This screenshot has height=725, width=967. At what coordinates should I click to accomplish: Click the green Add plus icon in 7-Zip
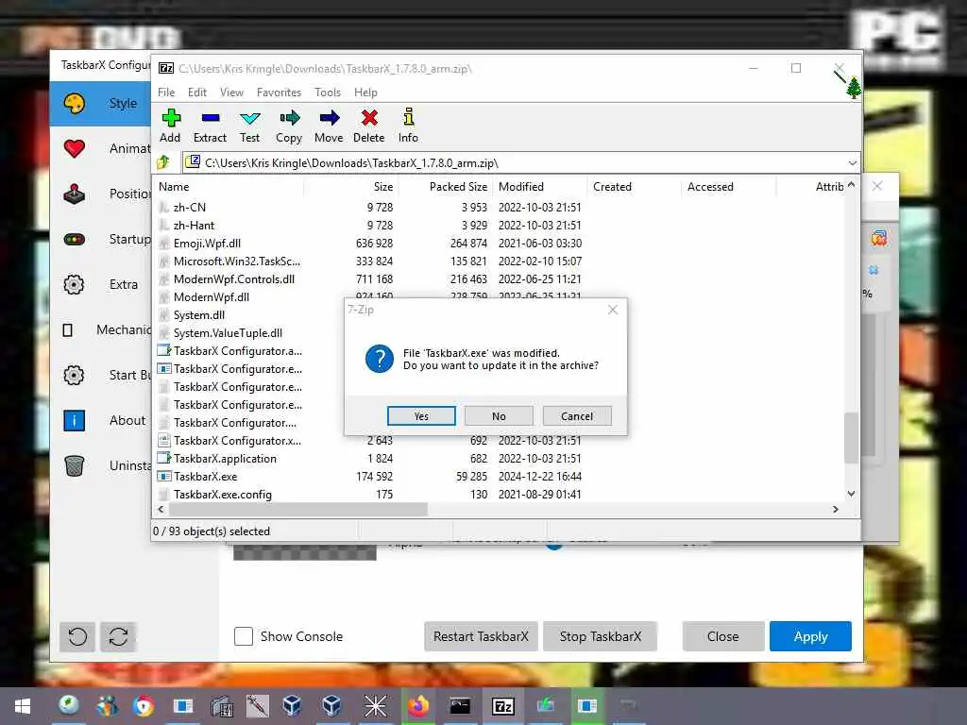tap(171, 118)
